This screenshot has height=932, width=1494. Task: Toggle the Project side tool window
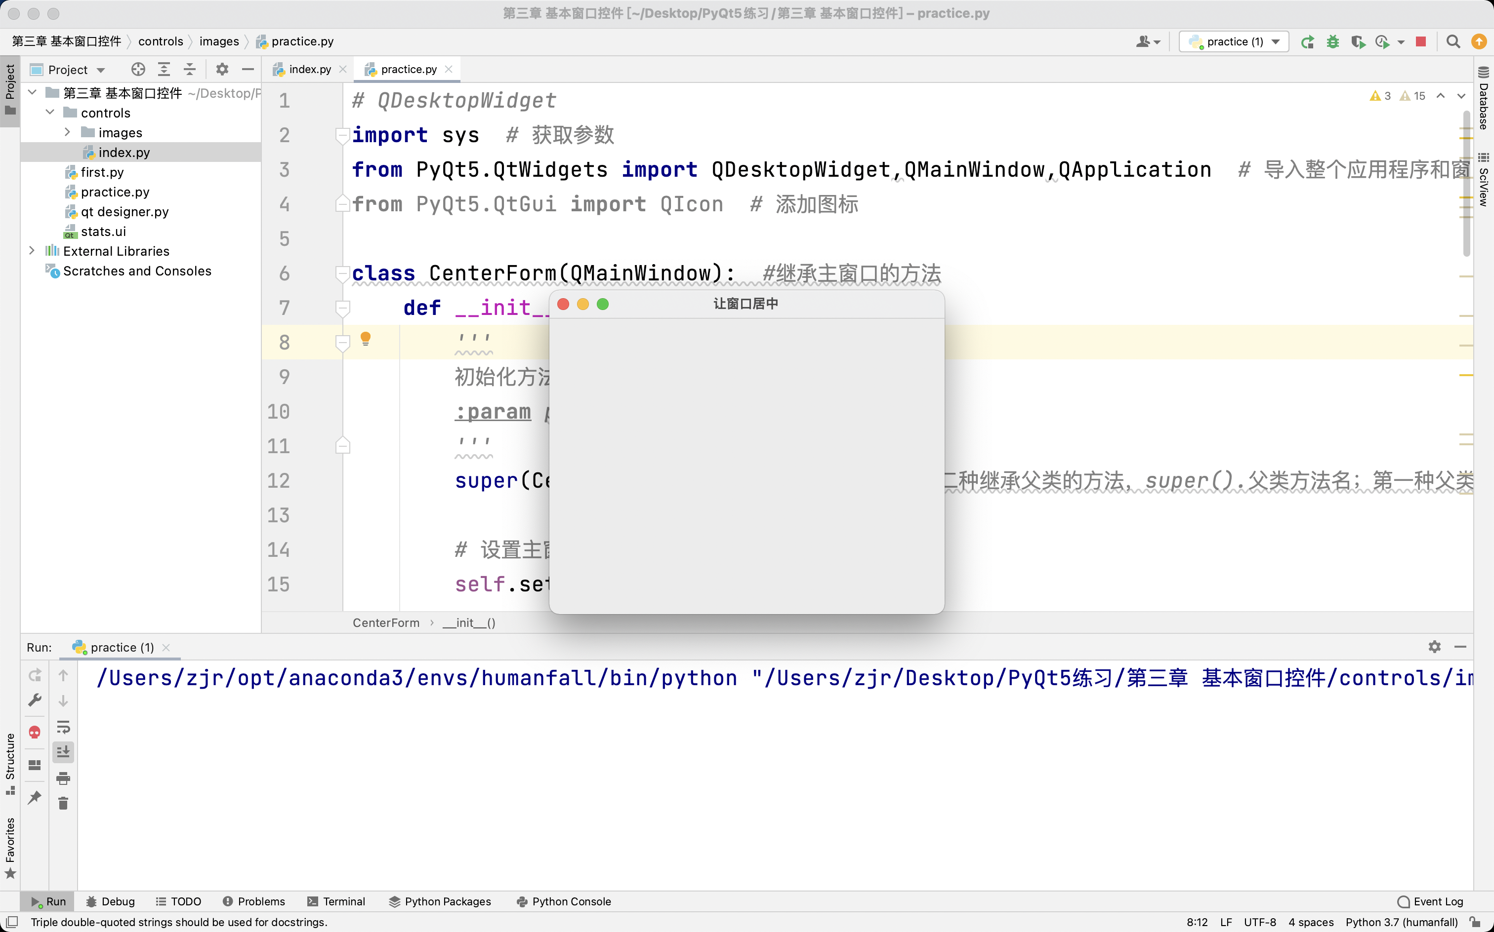(x=10, y=91)
